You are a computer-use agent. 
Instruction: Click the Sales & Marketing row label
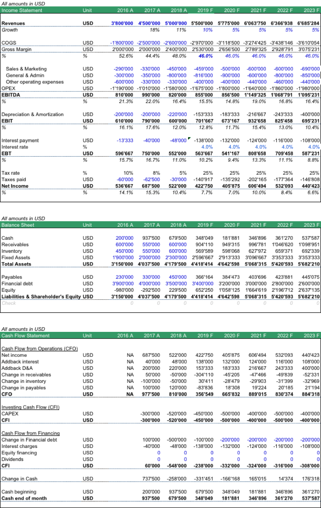pos(26,69)
